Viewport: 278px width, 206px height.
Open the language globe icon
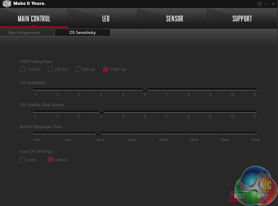click(260, 4)
